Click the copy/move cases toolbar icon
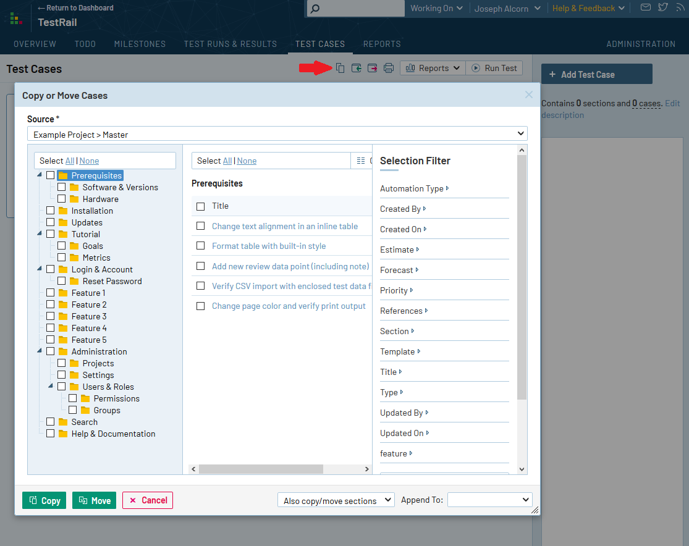The image size is (689, 546). tap(340, 68)
